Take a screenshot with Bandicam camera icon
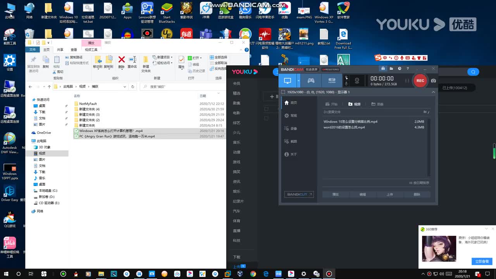The width and height of the screenshot is (496, 279). tap(433, 81)
